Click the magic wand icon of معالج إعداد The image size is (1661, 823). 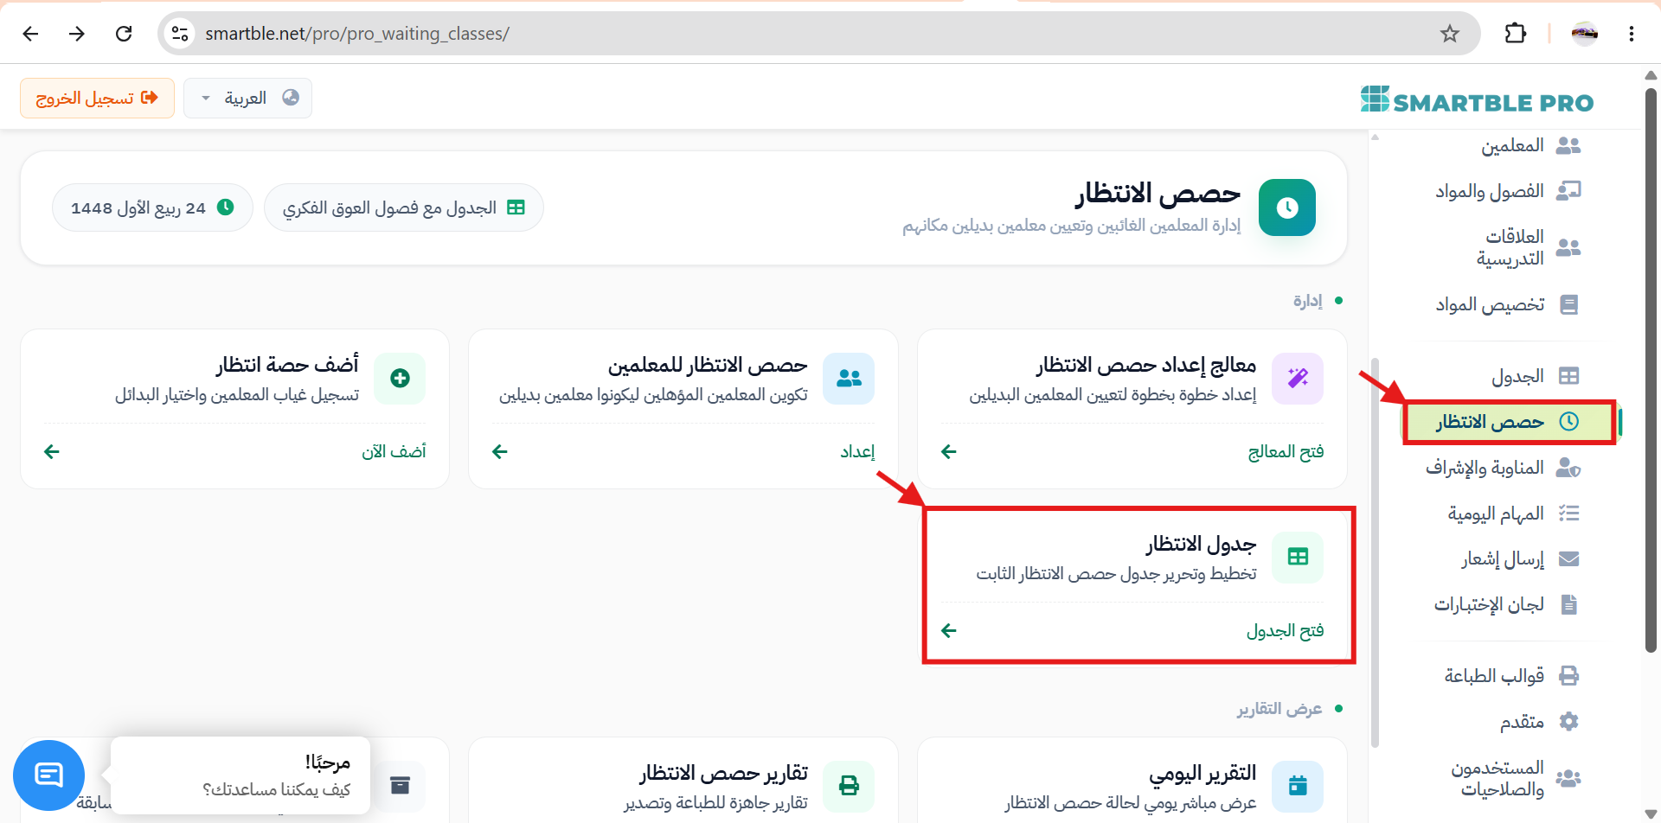(x=1298, y=378)
